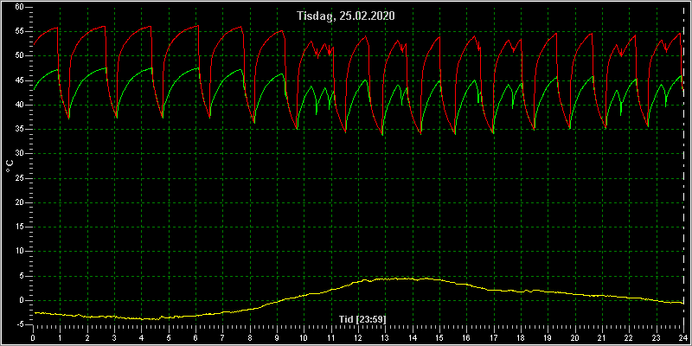Click the chart title Tisdag, 25.02.2020
Image resolution: width=692 pixels, height=346 pixels.
pyautogui.click(x=346, y=16)
